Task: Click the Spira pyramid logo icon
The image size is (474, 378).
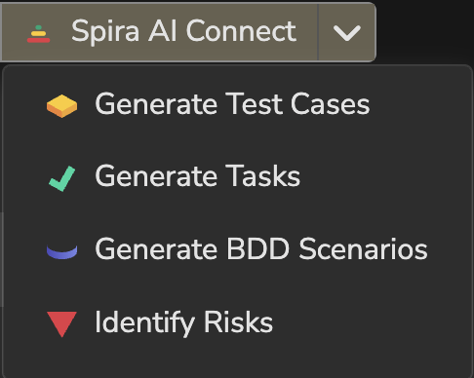Action: [38, 34]
